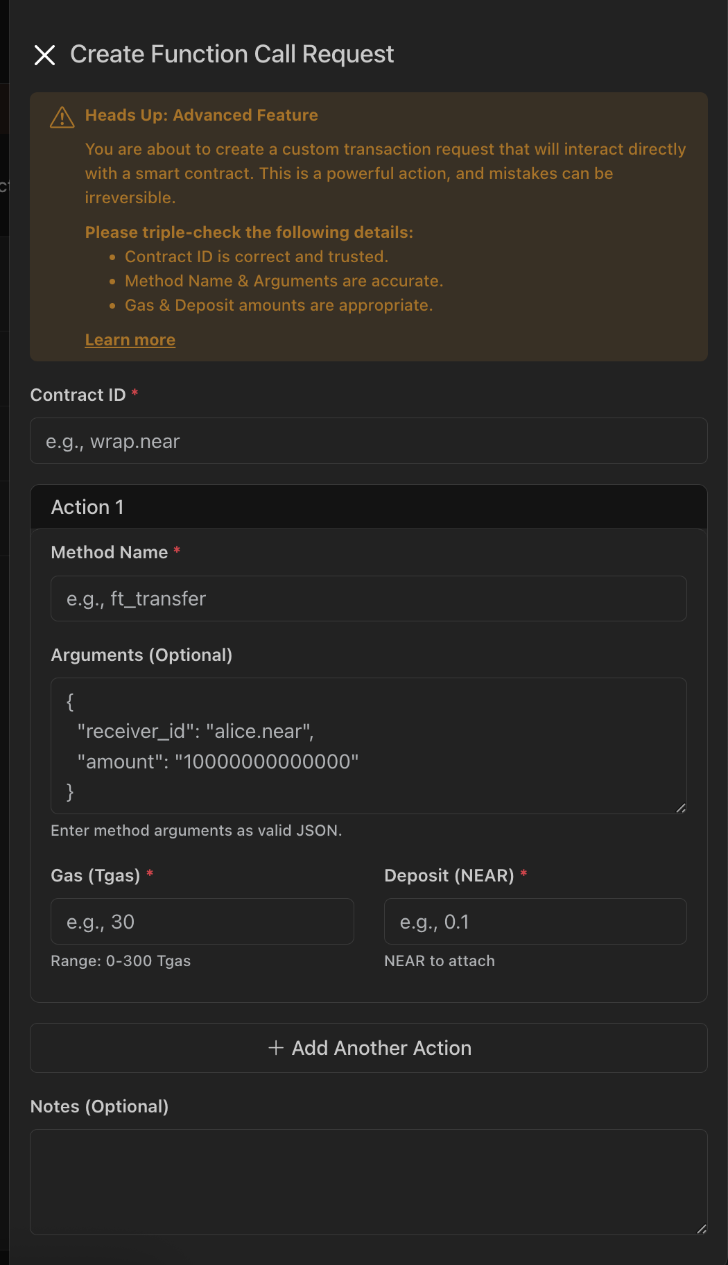Open the Learn more link
The height and width of the screenshot is (1265, 728).
(130, 340)
